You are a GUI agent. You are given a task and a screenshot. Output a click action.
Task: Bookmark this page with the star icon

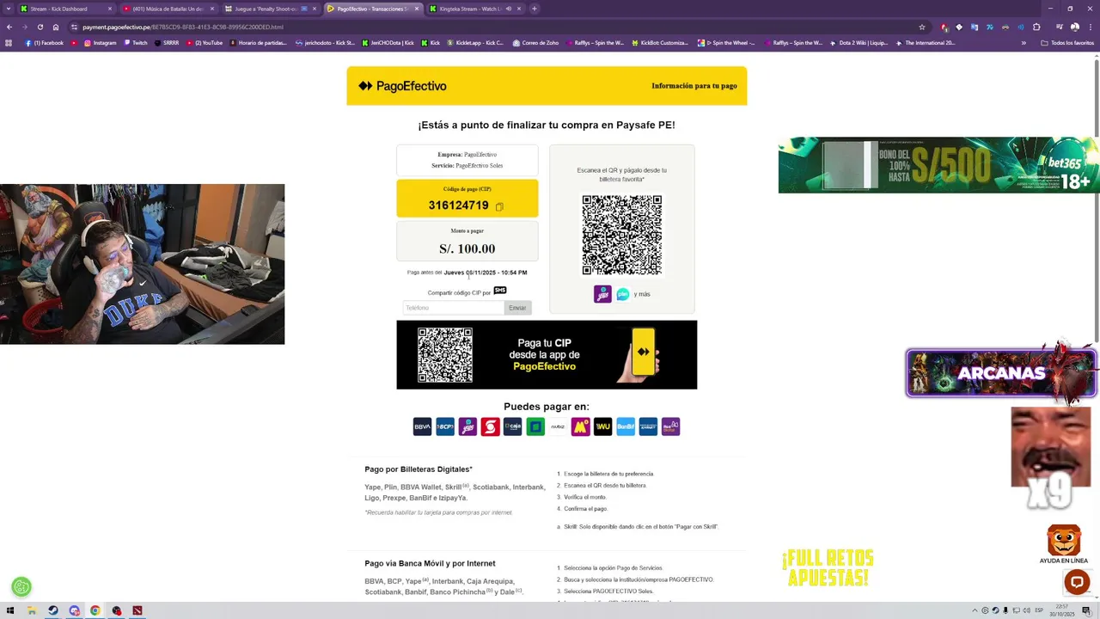coord(922,27)
